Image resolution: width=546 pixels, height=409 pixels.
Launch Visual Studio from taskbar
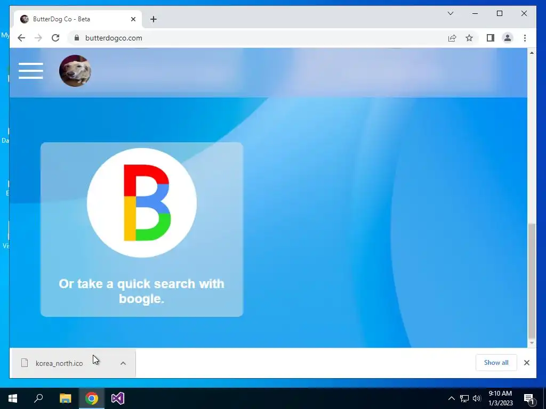(118, 398)
